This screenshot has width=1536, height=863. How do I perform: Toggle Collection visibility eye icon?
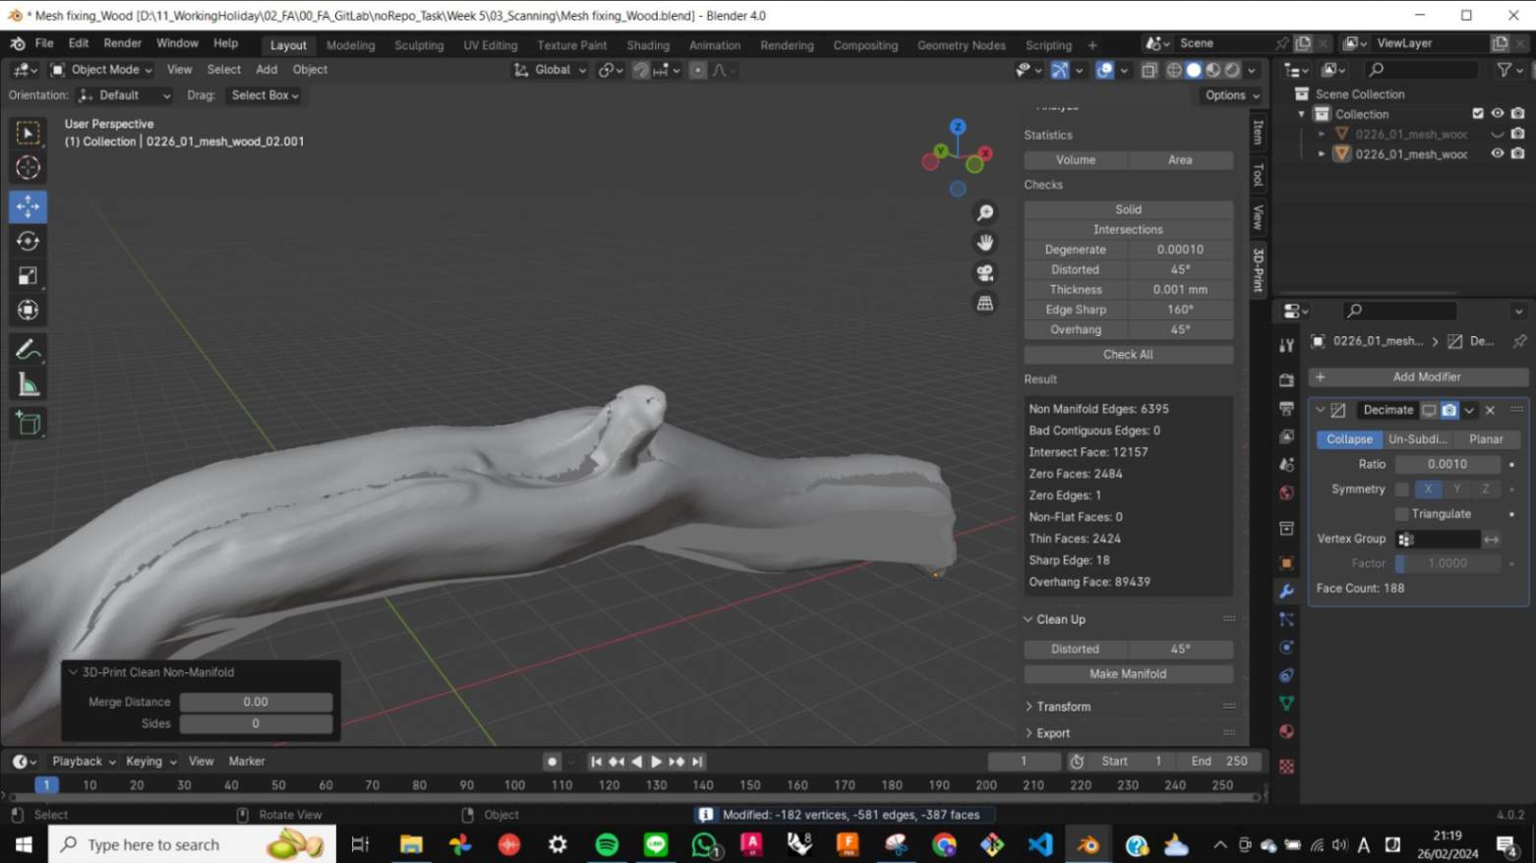pyautogui.click(x=1498, y=114)
